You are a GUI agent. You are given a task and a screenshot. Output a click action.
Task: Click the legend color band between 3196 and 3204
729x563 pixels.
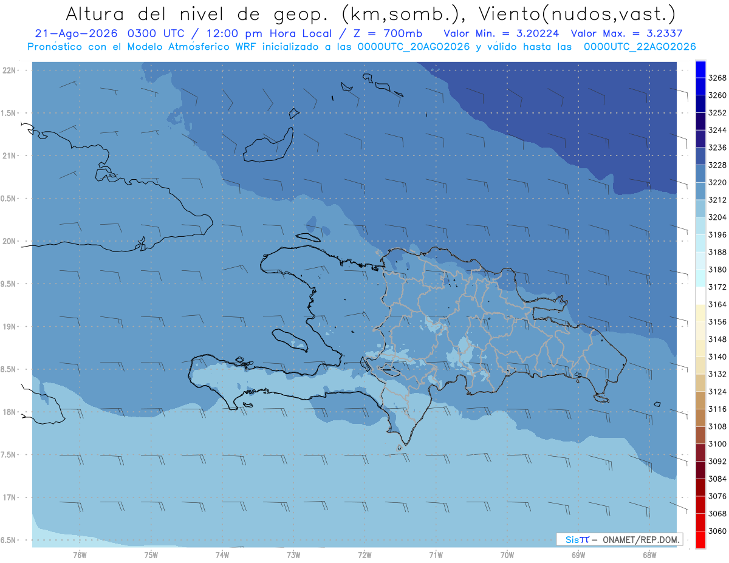700,226
